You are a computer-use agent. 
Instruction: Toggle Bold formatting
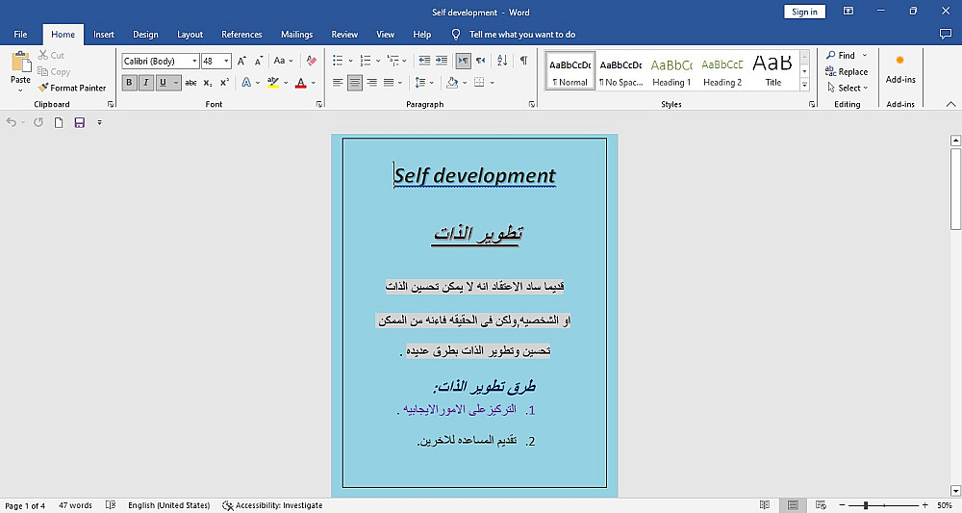click(129, 82)
